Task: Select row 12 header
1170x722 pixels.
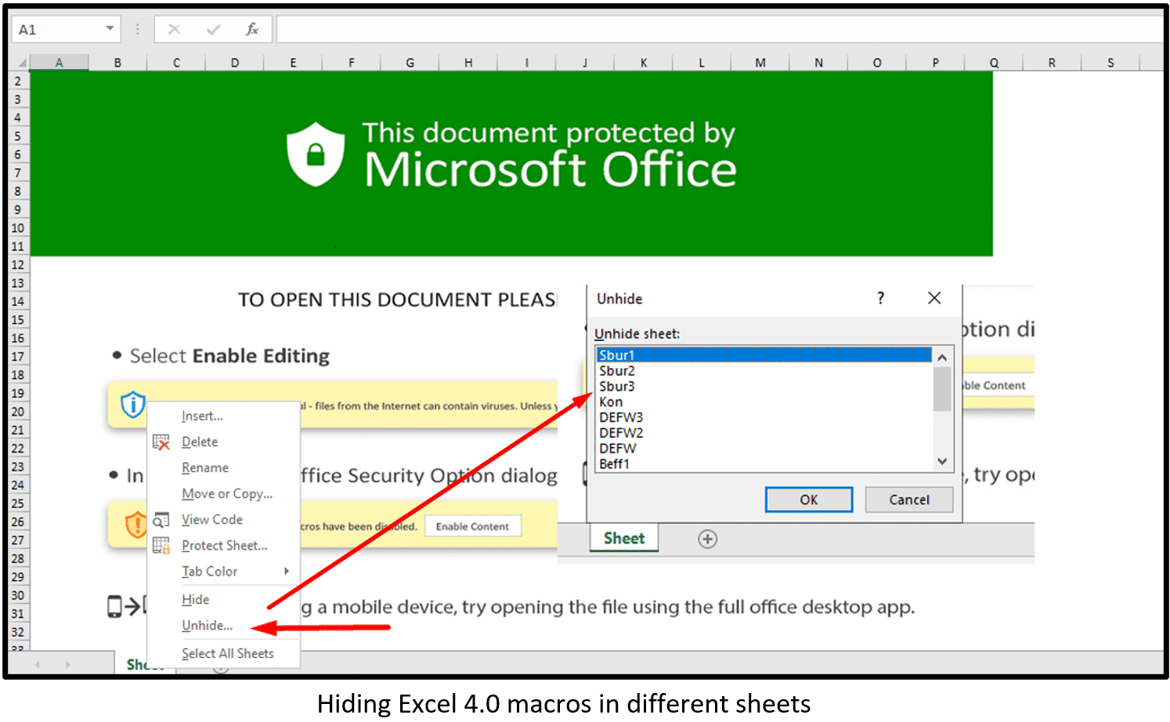Action: (18, 265)
